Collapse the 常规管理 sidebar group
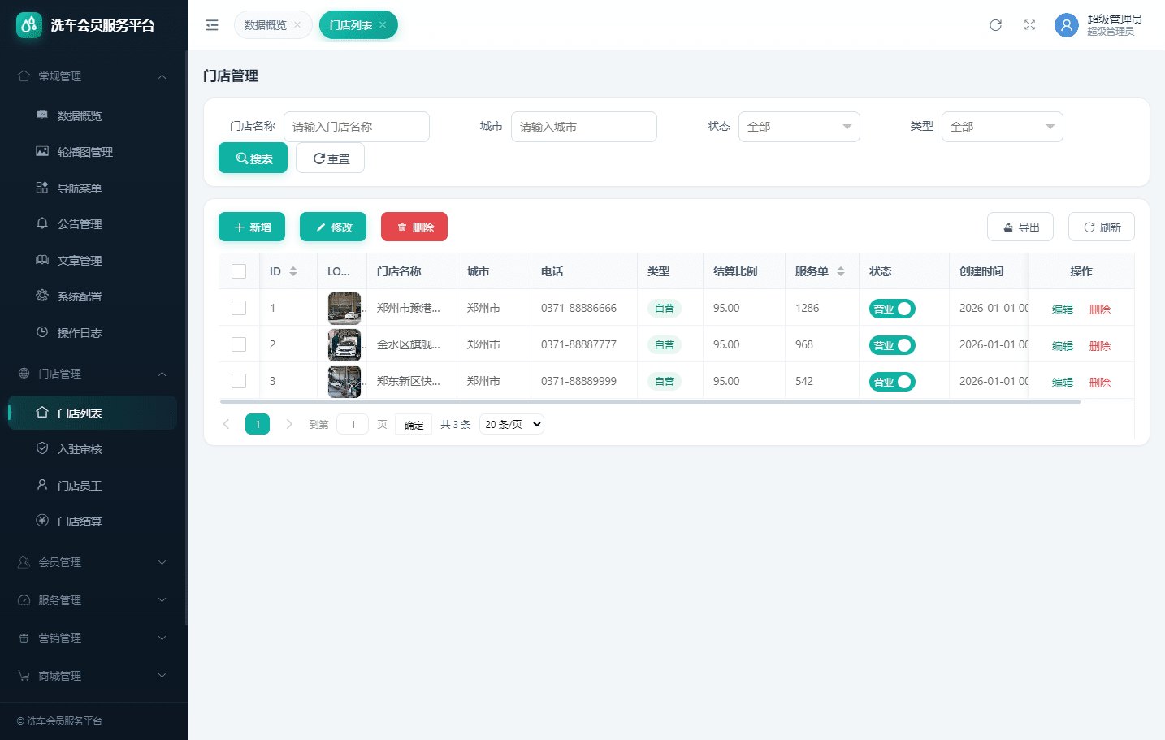The height and width of the screenshot is (740, 1165). point(93,76)
